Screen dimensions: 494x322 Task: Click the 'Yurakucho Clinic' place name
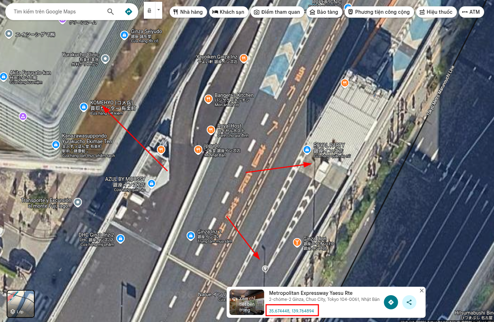(x=81, y=55)
